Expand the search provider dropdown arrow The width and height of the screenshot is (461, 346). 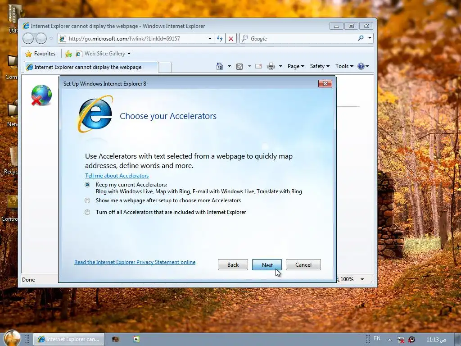pos(370,38)
